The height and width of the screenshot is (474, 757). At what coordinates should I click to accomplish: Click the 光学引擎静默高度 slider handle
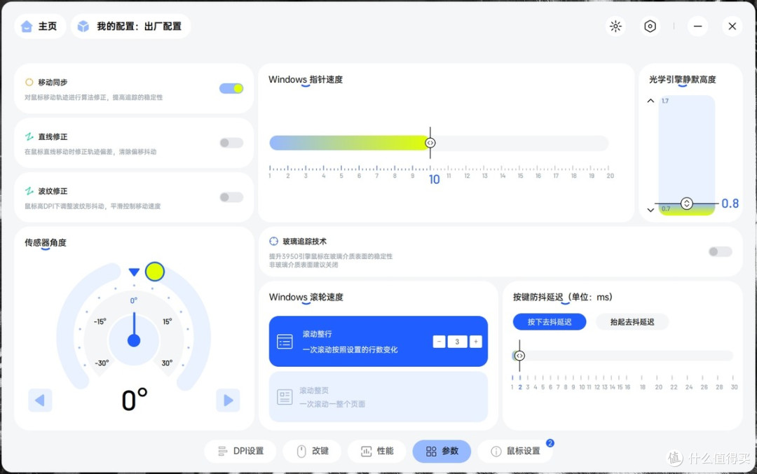[686, 204]
